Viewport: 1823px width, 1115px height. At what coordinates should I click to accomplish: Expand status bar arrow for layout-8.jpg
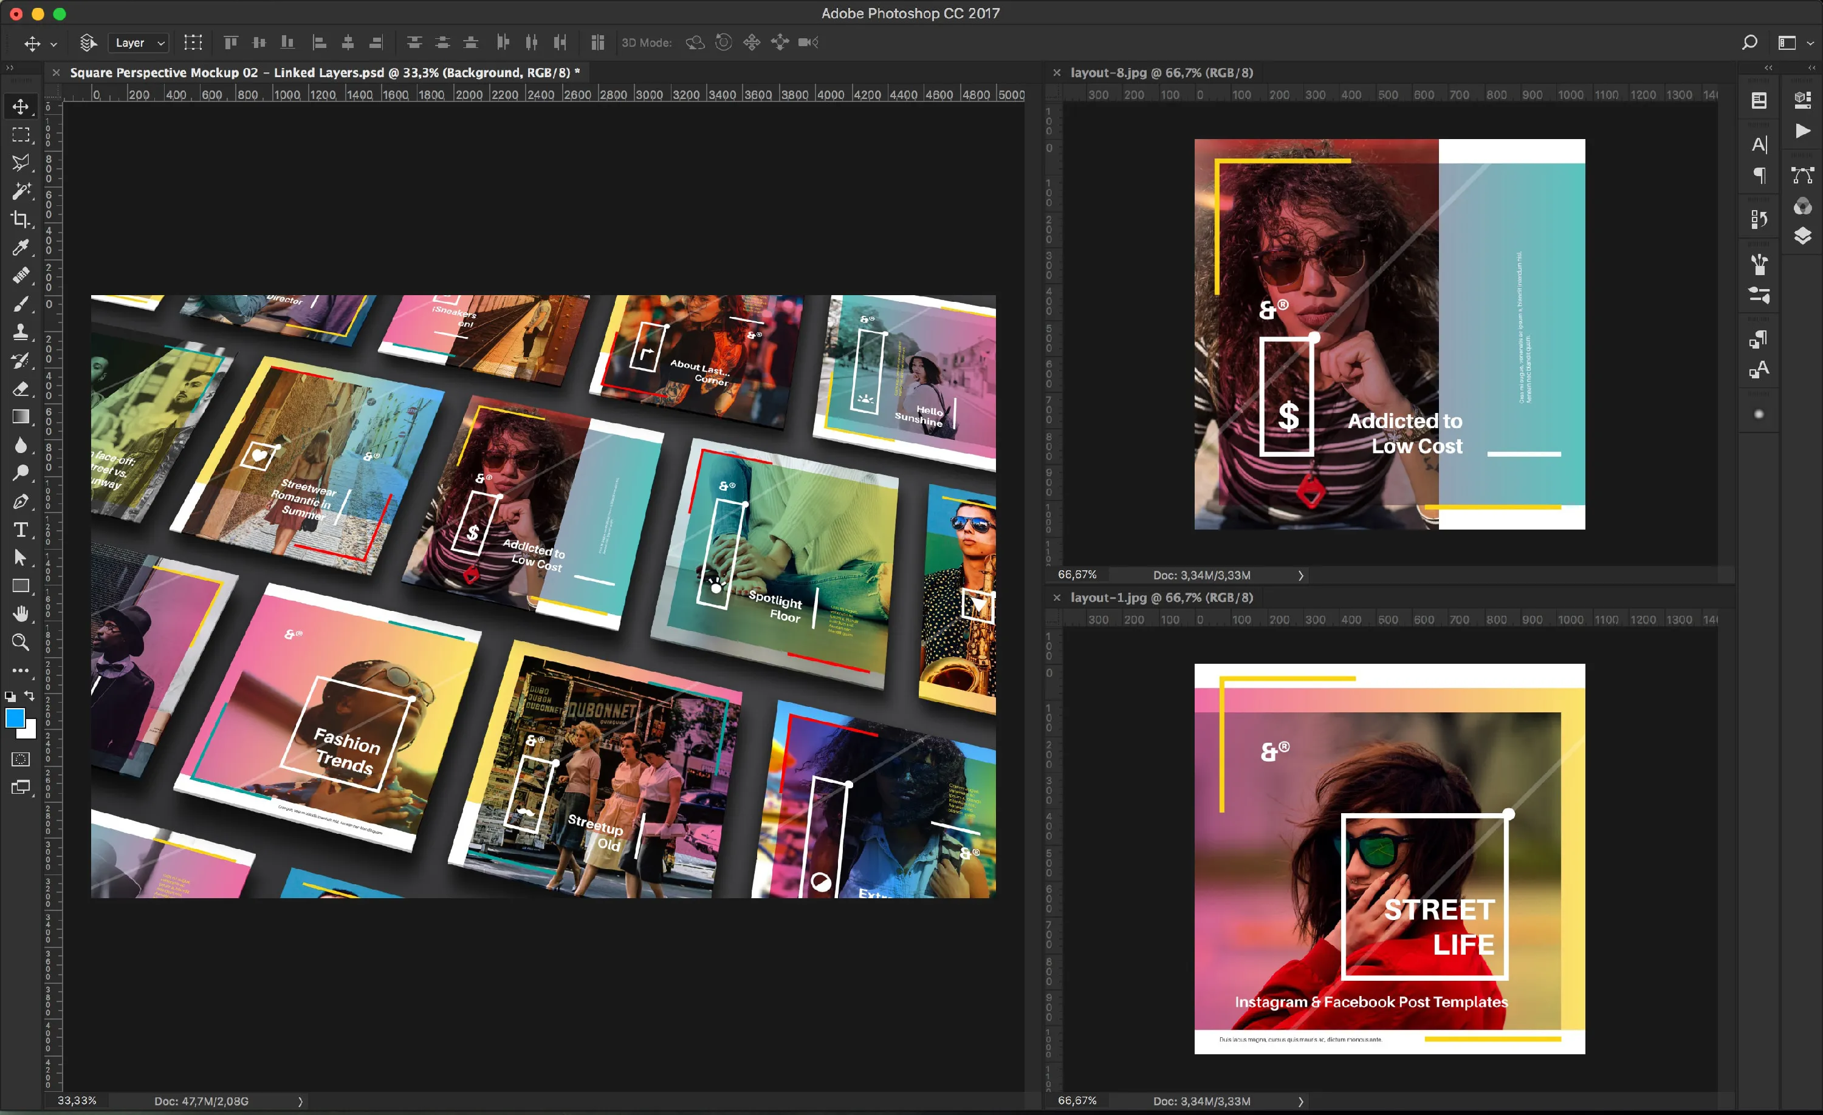[x=1300, y=575]
